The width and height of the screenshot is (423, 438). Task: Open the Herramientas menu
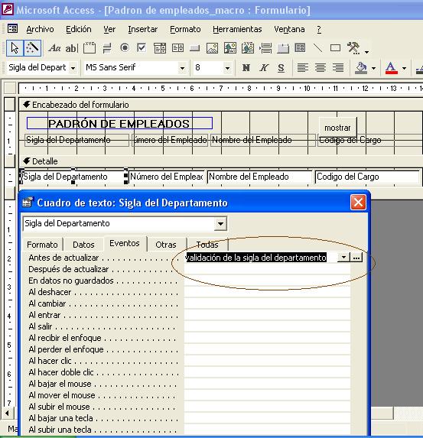click(237, 29)
